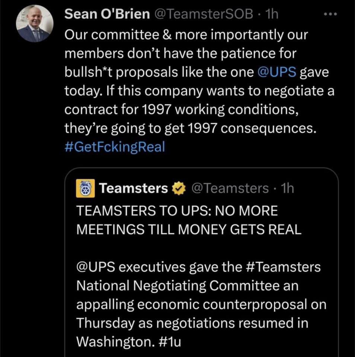355x357 pixels.
Task: Open the Sean O'Brien display name
Action: click(107, 14)
